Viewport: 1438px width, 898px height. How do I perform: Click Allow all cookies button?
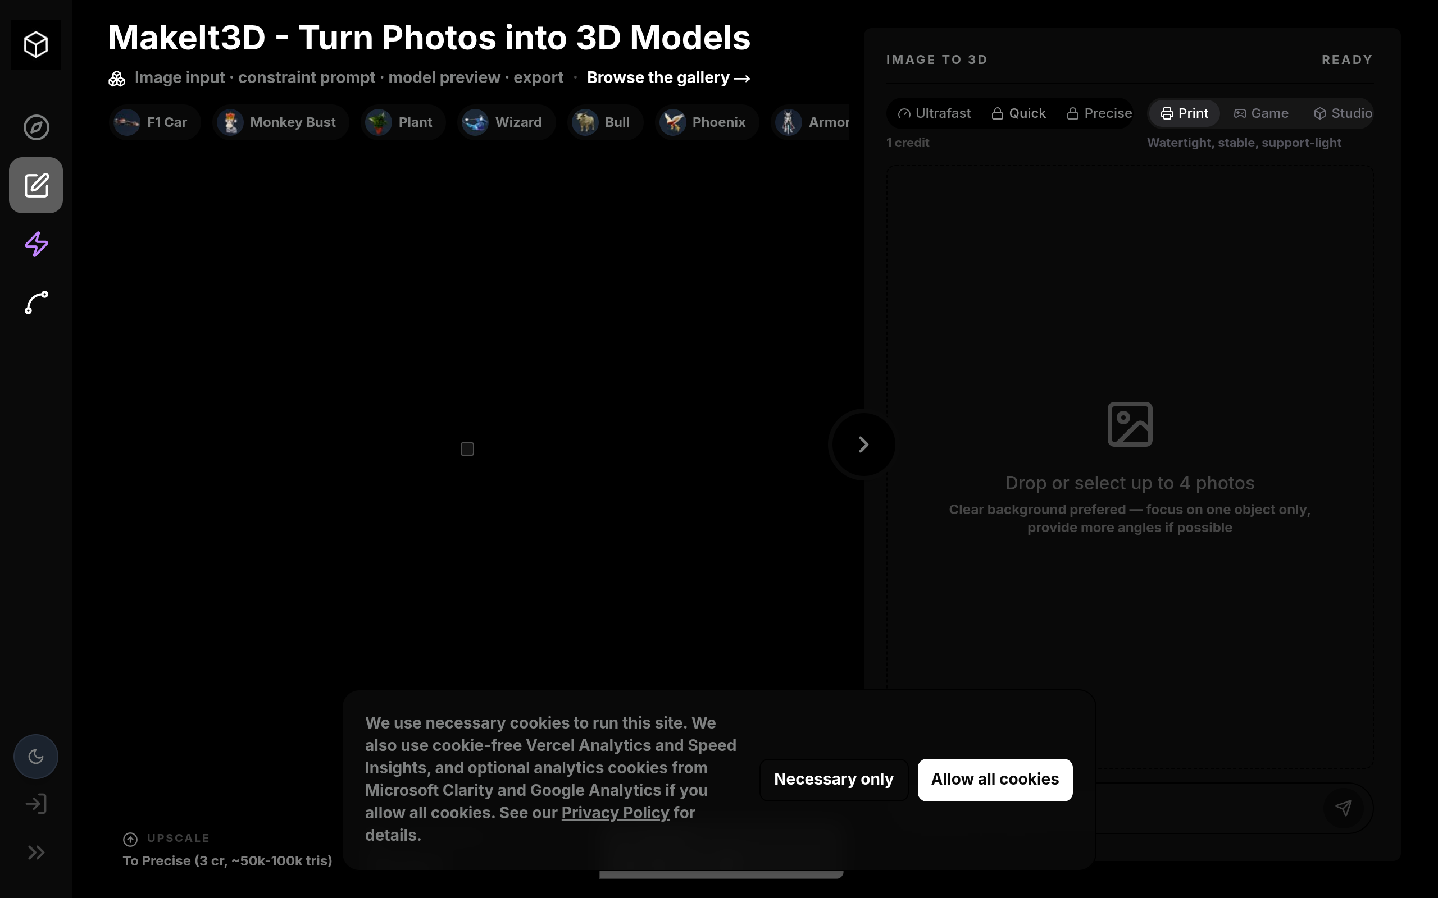(995, 779)
